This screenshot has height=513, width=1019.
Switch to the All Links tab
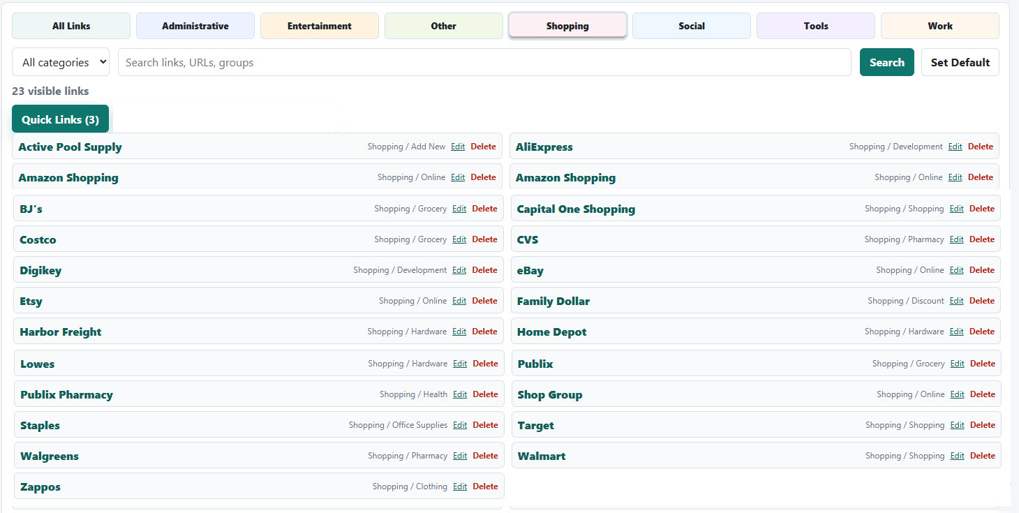point(71,26)
